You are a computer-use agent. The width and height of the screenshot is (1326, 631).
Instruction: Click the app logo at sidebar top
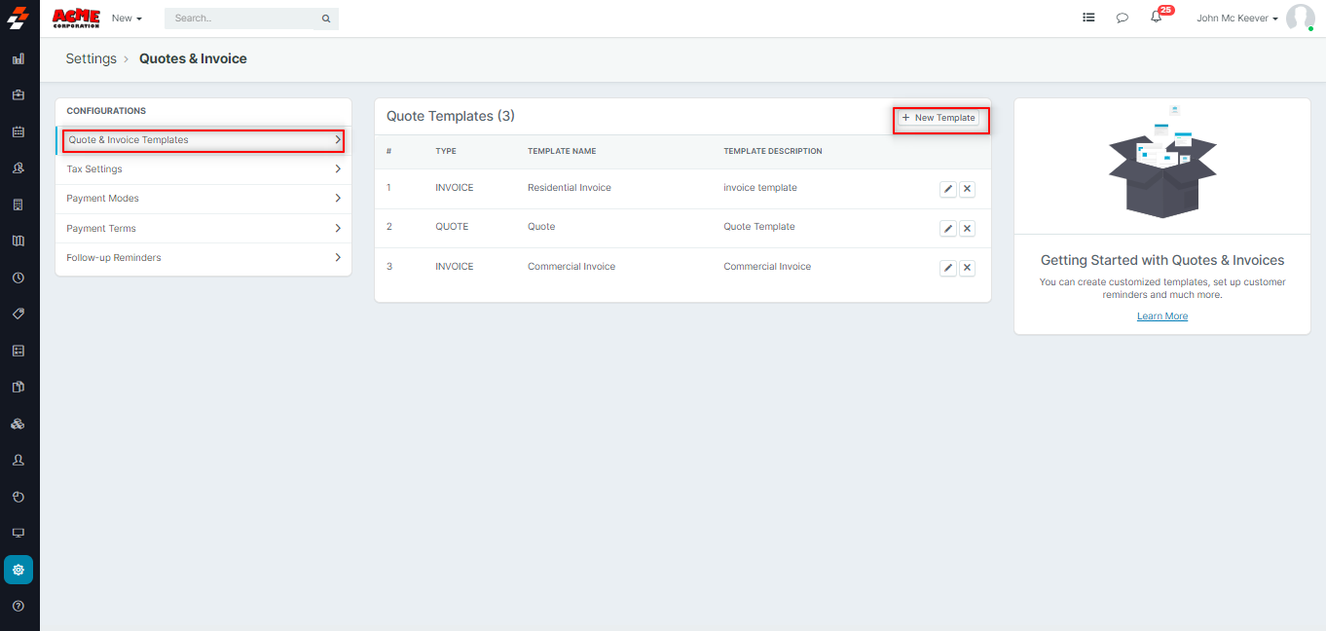18,19
